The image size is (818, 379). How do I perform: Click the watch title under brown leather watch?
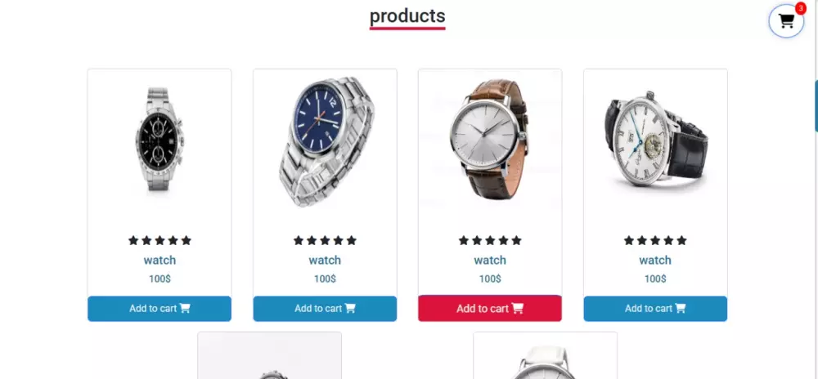tap(490, 260)
